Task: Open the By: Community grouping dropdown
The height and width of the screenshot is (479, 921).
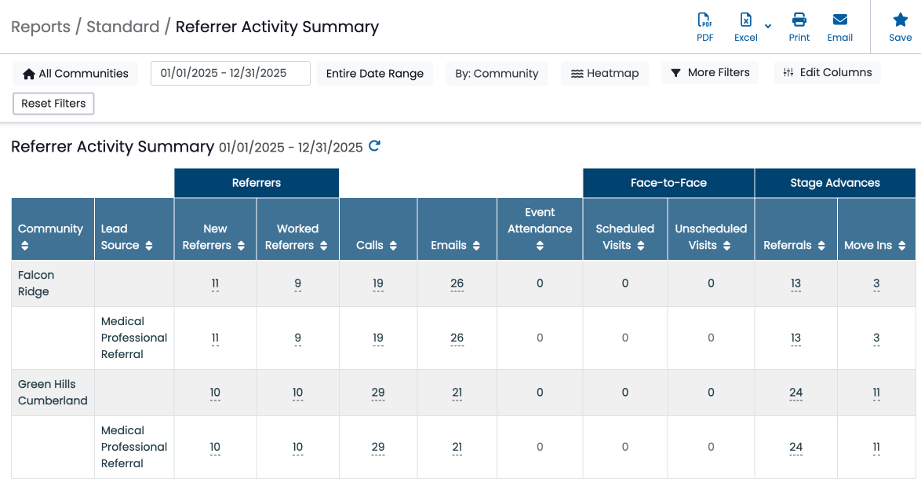Action: pos(497,74)
